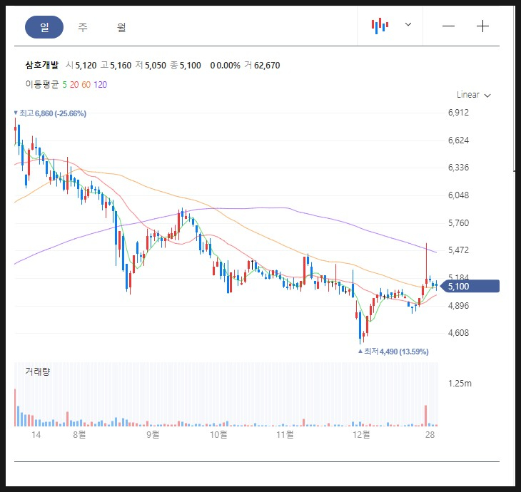Click the 최고 6,860 high marker
Viewport: 521px width, 492px height.
click(50, 113)
